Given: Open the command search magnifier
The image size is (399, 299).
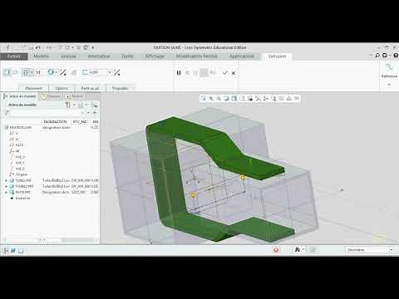Looking at the screenshot, I should point(377,56).
